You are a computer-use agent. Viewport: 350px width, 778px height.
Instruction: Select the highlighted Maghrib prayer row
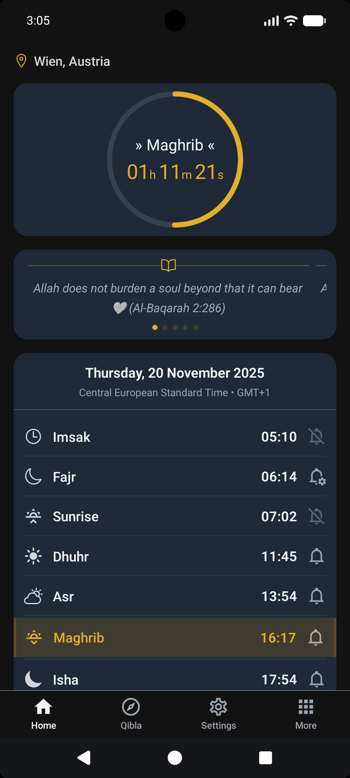175,638
